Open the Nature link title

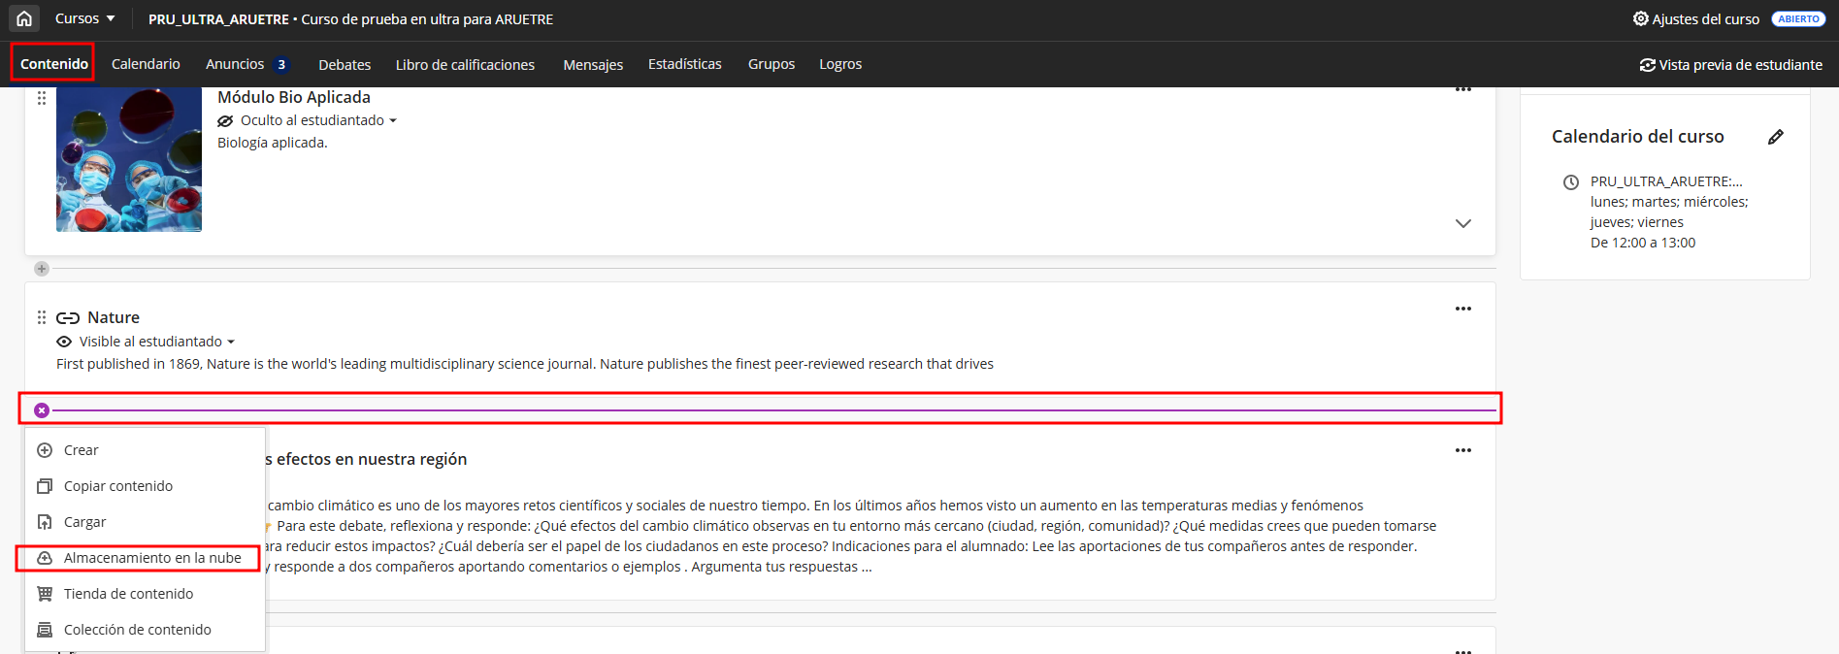113,317
